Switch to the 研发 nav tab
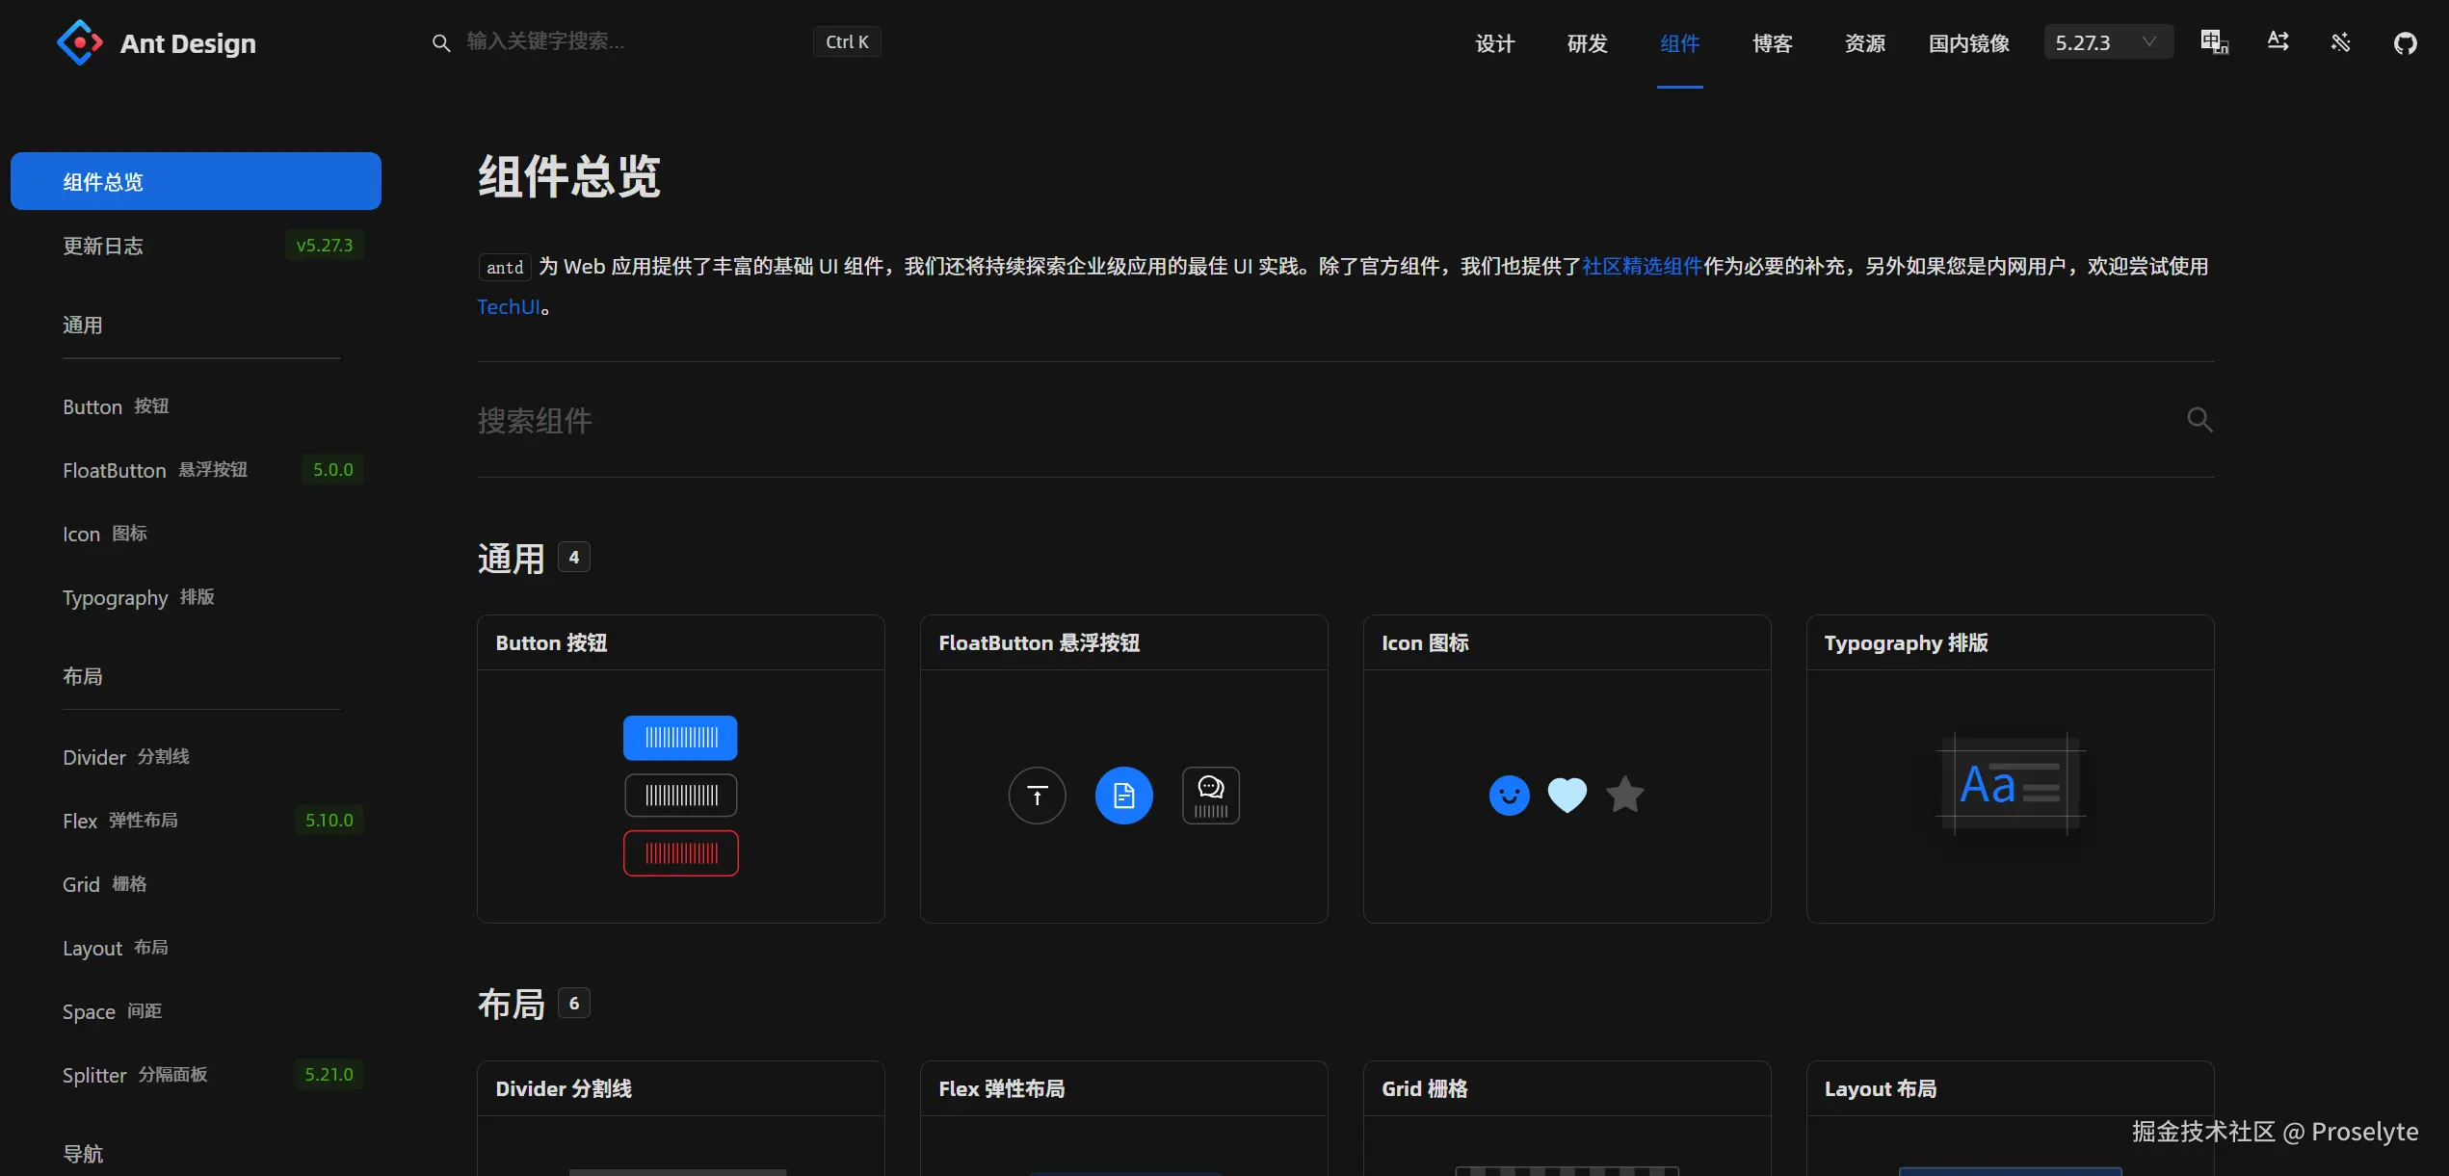2449x1176 pixels. point(1587,43)
